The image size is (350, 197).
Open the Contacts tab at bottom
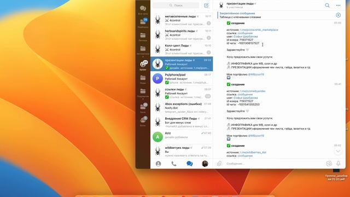coord(158,164)
